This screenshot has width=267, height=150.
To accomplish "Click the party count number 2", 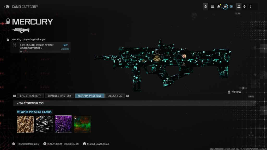I will click(251, 7).
